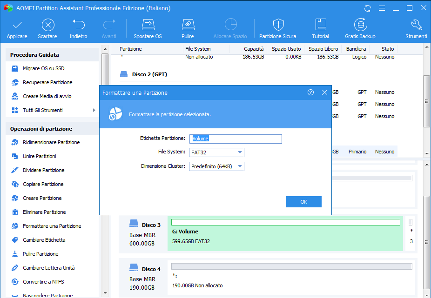Click the Etichetta Partizione text field
Viewport: 431px width, 298px height.
236,139
